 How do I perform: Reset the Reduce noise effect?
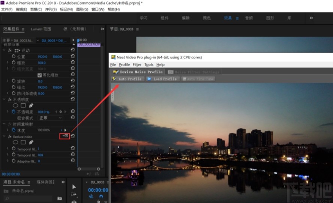72,136
